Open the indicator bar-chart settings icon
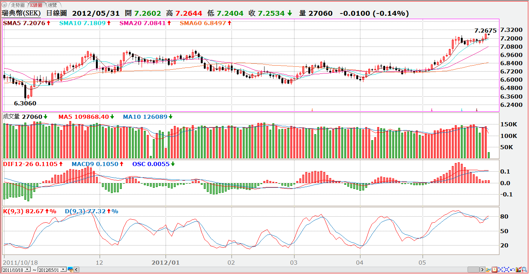 [x=519, y=270]
